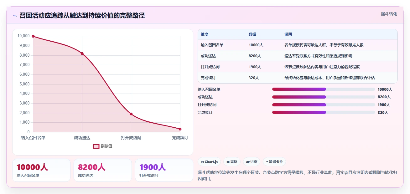Viewport: 410px width, 194px height.
Task: Click the 数据 column header
Action: [x=252, y=34]
